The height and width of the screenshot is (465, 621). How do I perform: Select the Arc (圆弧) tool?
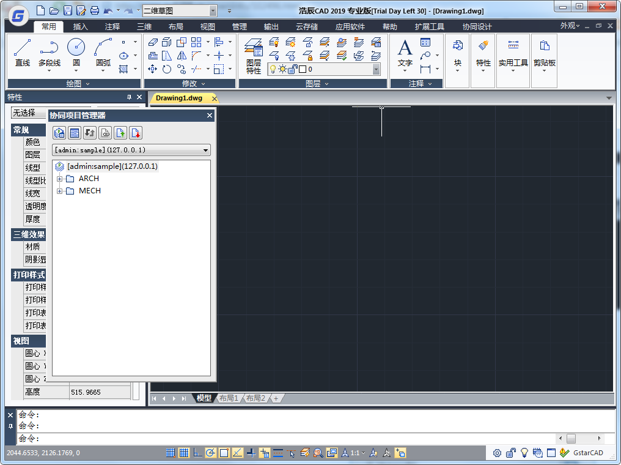(x=103, y=53)
